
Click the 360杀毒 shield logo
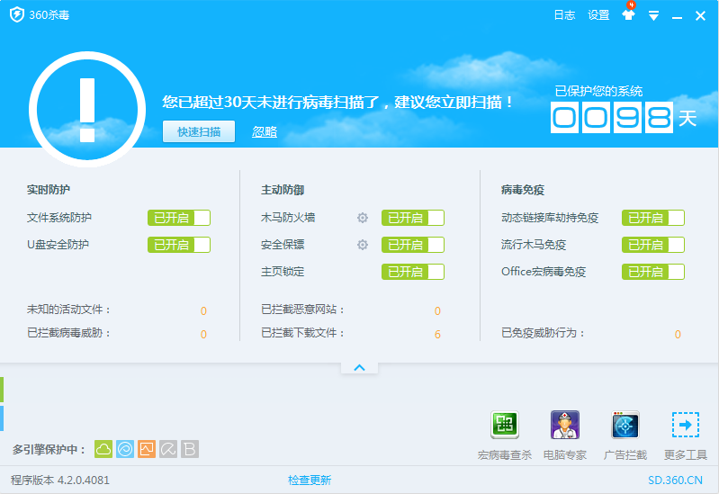tap(17, 14)
